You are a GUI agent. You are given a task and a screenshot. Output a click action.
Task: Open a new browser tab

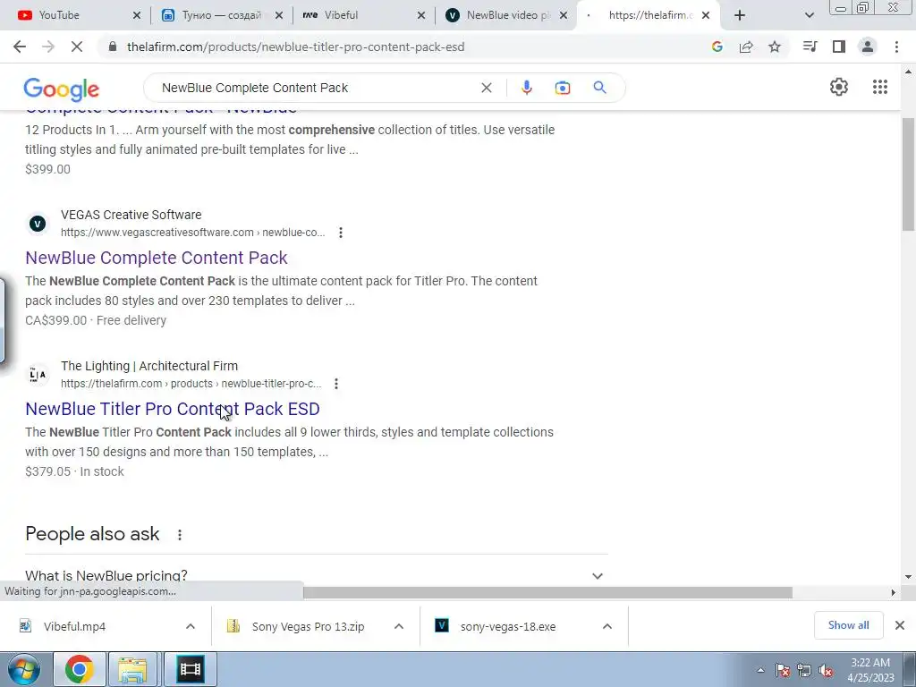pyautogui.click(x=740, y=15)
